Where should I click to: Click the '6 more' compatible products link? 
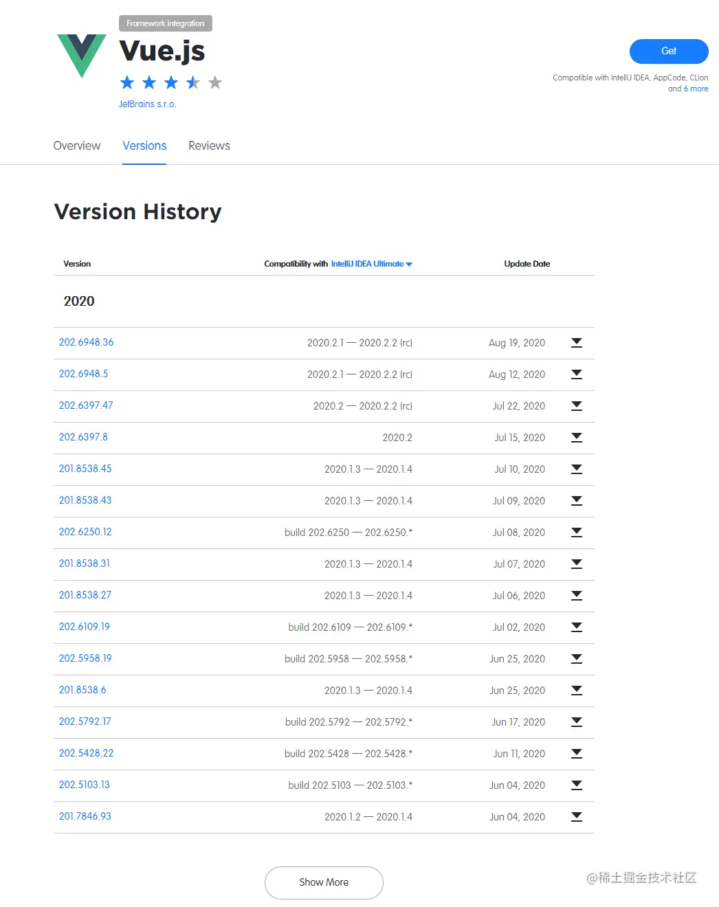point(696,89)
